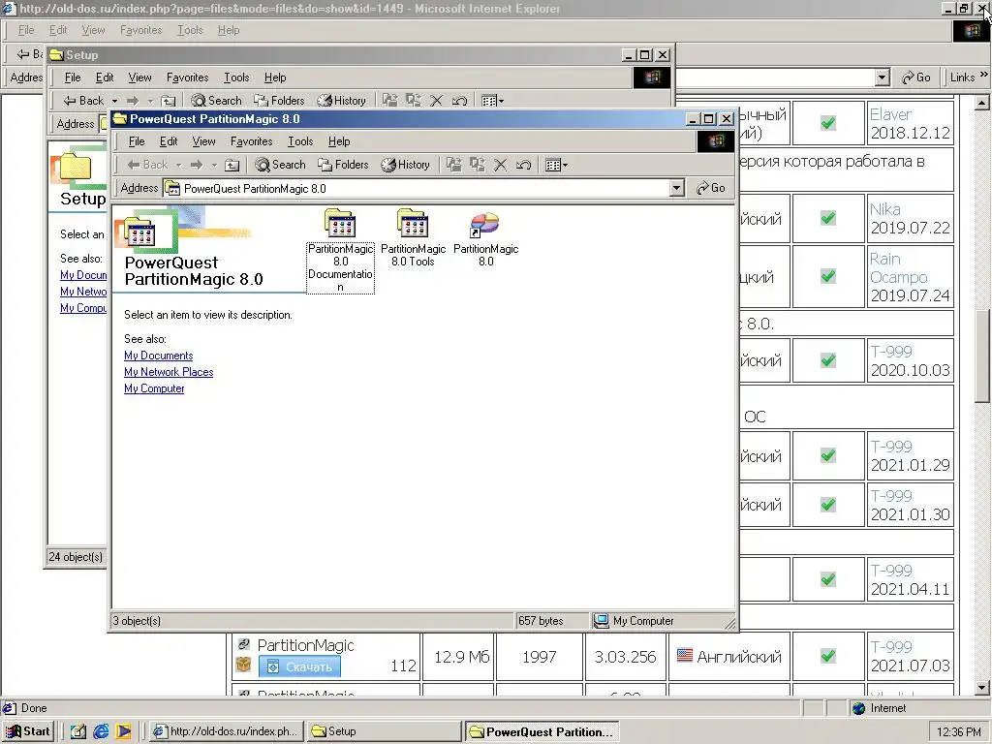
Task: Open Views dropdown in PartitionMagic toolbar
Action: (556, 165)
